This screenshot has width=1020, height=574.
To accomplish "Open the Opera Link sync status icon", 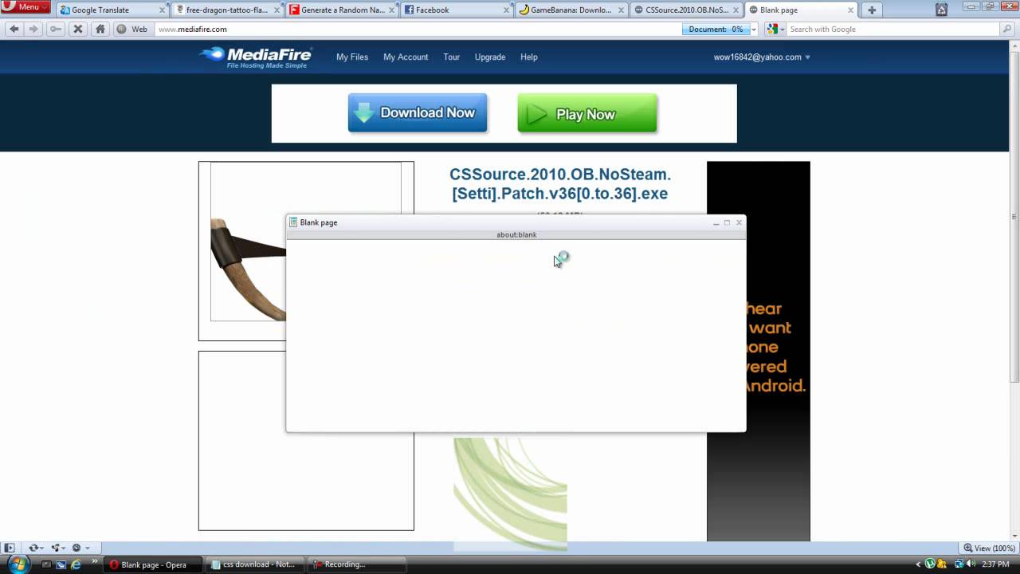I will pyautogui.click(x=34, y=548).
